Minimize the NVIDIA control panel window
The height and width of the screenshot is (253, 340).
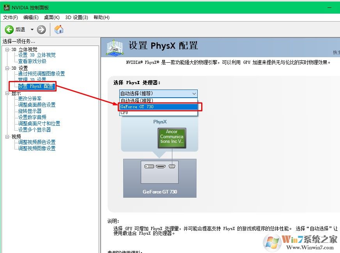point(329,7)
